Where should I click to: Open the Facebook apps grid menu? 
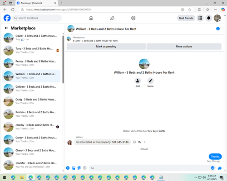(x=200, y=18)
